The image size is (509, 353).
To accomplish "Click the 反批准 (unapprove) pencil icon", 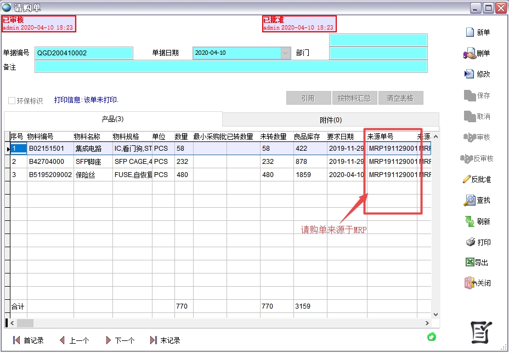I will [467, 179].
